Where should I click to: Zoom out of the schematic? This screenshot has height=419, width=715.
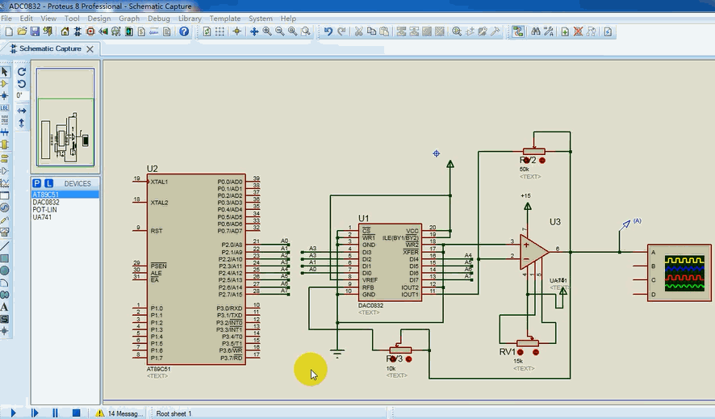[x=279, y=31]
